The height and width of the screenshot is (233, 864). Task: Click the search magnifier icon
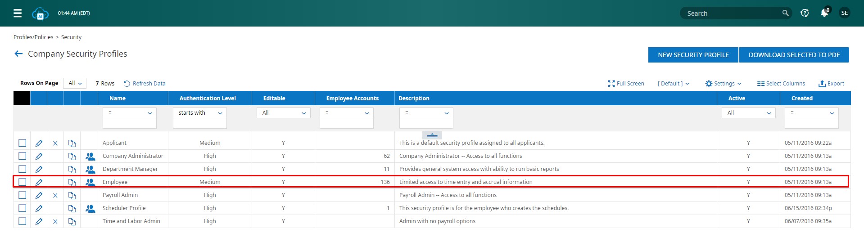(x=785, y=13)
